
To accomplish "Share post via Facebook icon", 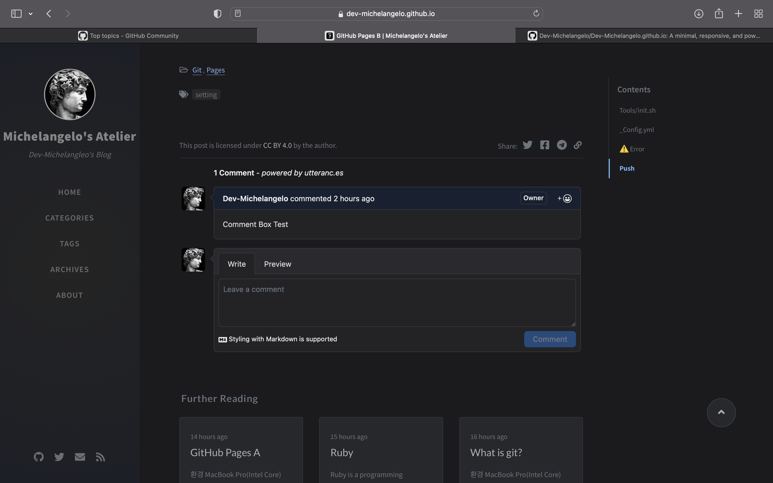I will point(545,145).
